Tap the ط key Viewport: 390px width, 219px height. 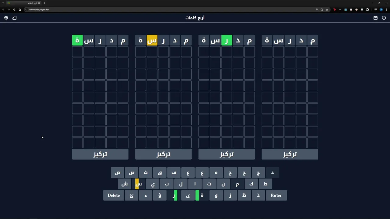(x=265, y=184)
